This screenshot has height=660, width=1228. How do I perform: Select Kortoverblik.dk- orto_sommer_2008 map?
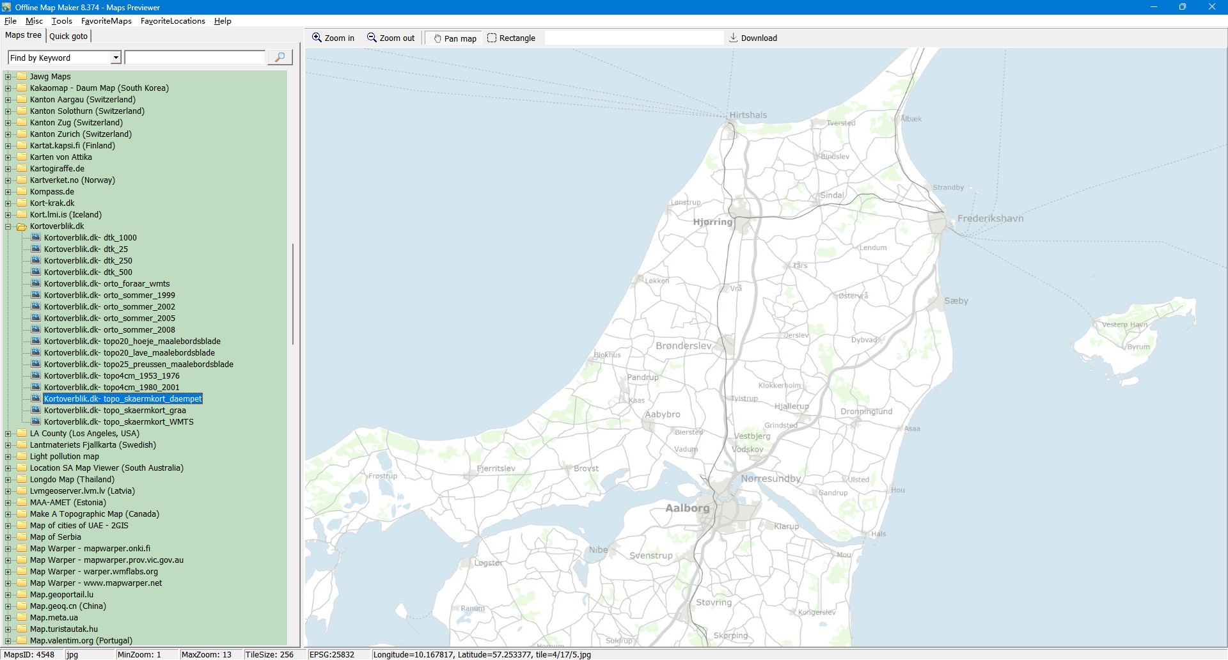[x=109, y=330]
